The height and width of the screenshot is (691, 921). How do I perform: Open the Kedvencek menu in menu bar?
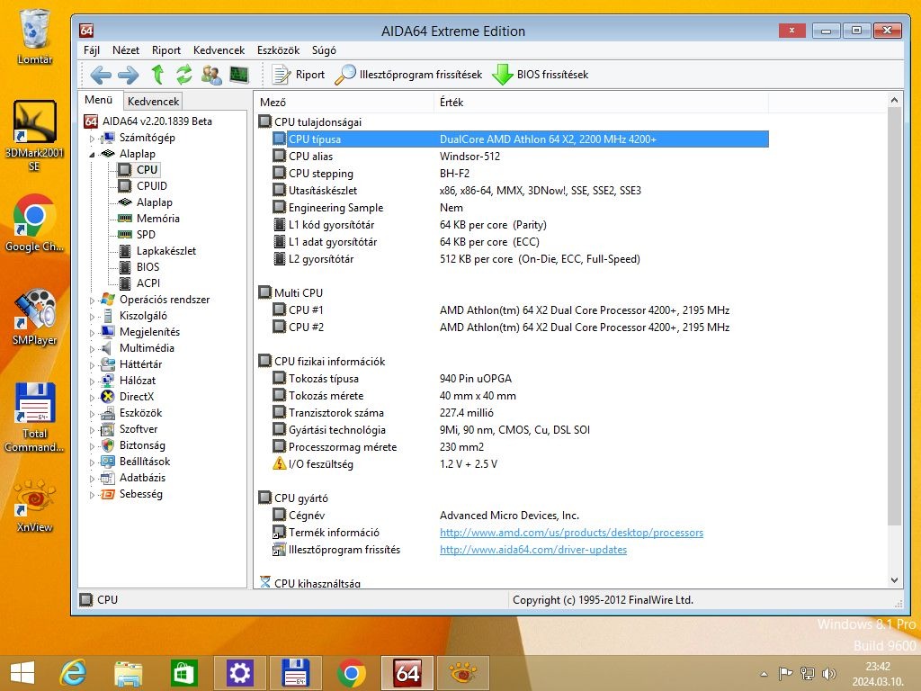coord(219,50)
